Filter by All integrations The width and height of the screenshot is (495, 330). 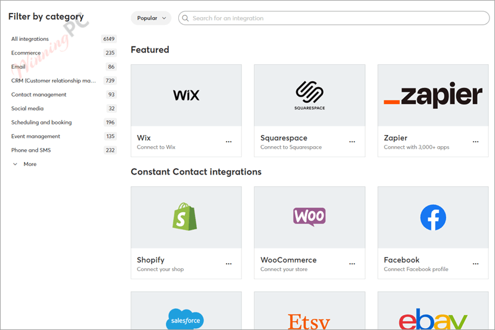point(30,39)
